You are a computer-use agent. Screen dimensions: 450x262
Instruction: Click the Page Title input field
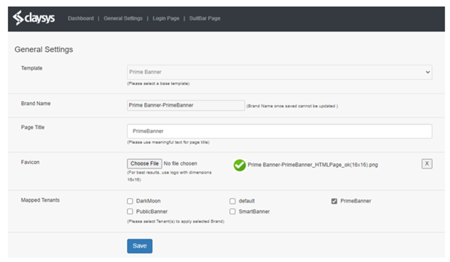tap(280, 131)
